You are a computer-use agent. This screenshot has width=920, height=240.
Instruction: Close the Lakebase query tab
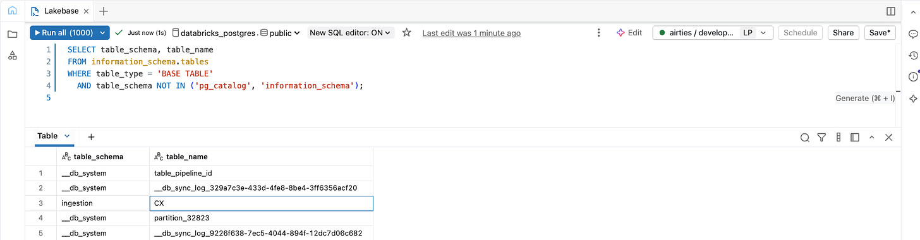[86, 11]
